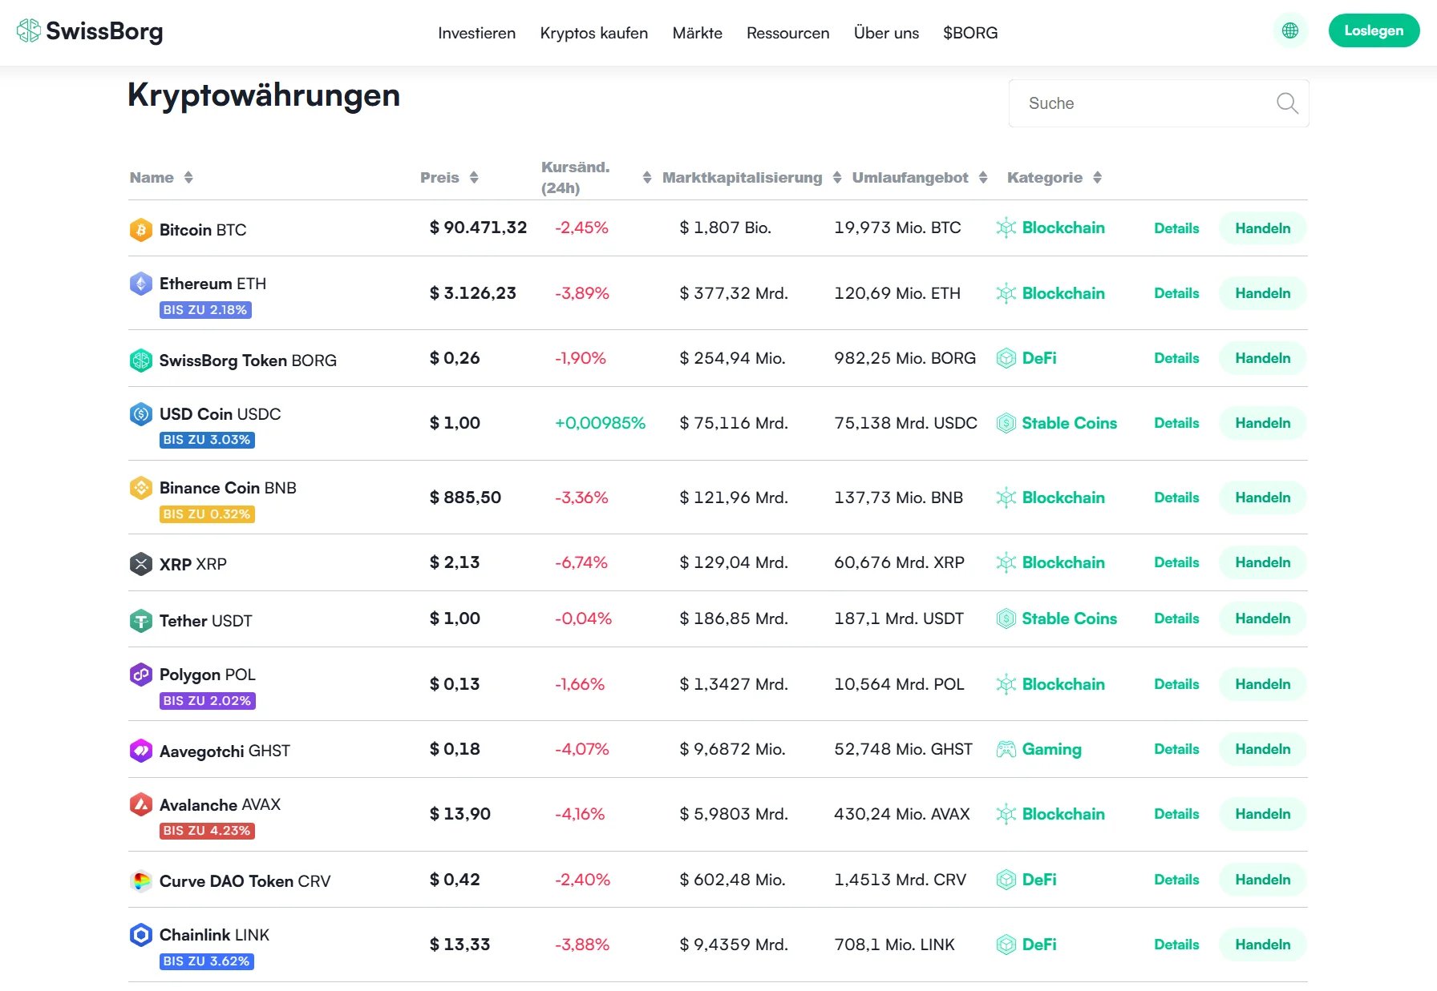1437x991 pixels.
Task: Click the BIS ZU 4.23% badge
Action: (x=207, y=831)
